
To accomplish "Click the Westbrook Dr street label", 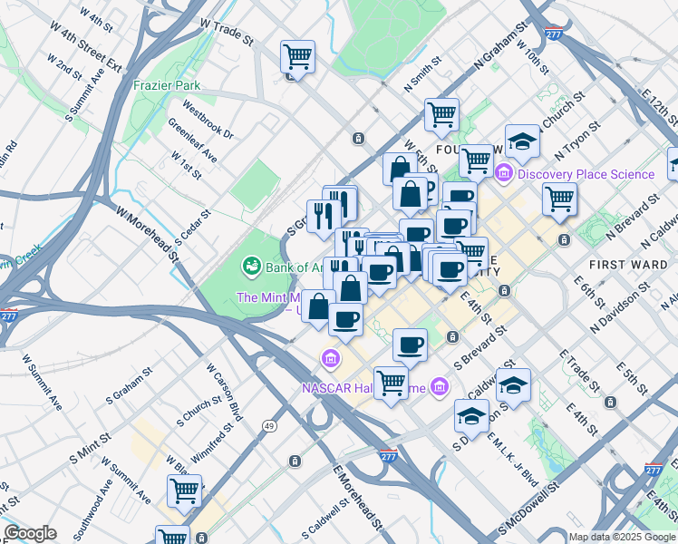I will [x=208, y=120].
